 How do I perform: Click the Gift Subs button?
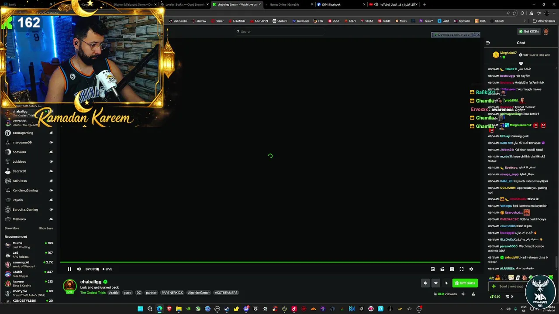(x=465, y=283)
